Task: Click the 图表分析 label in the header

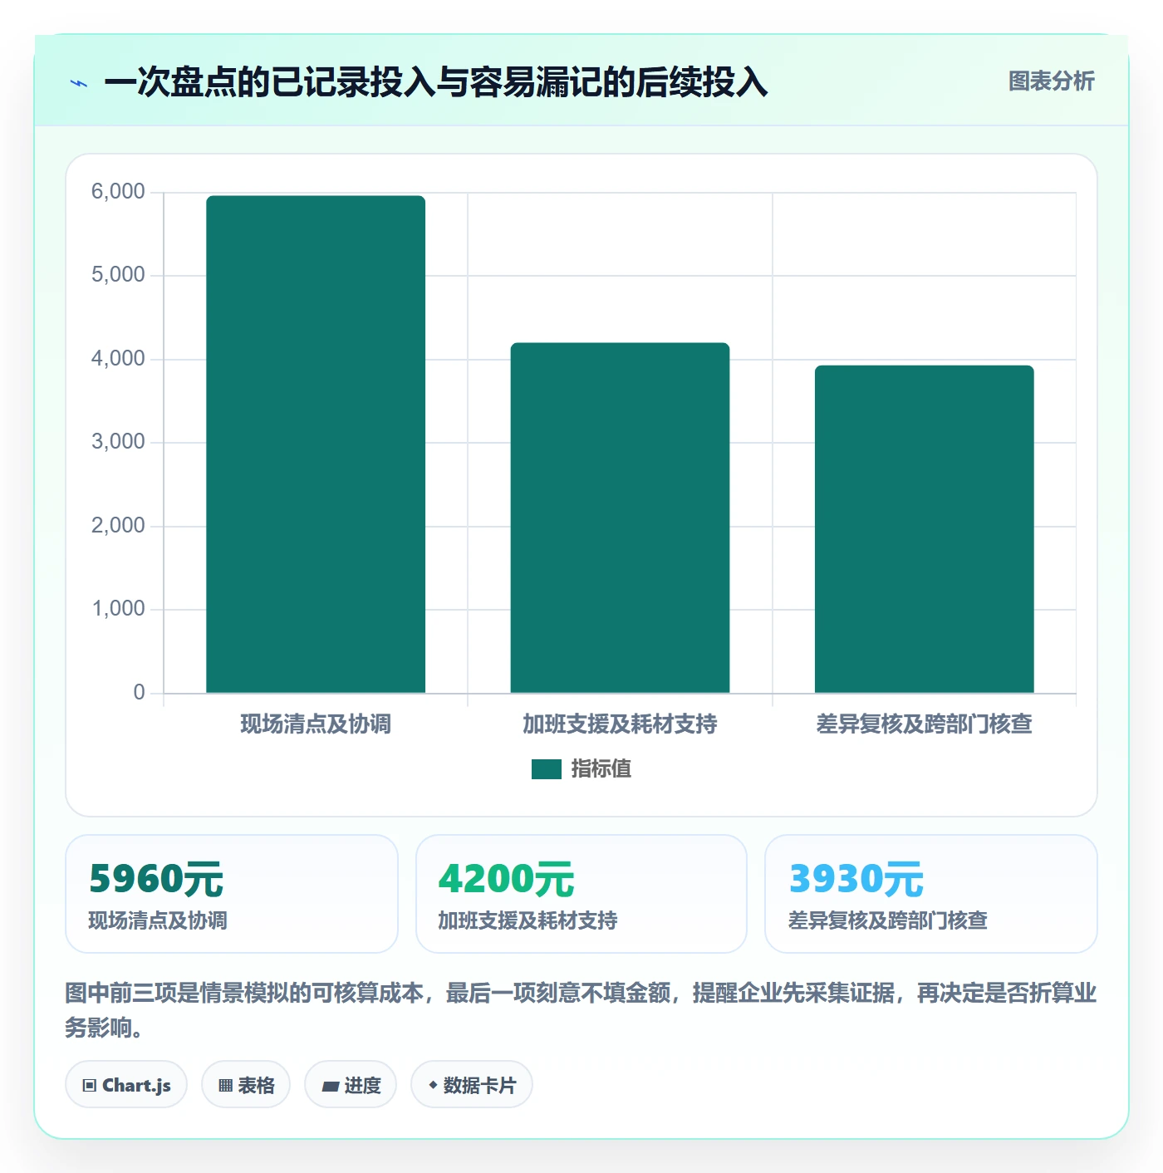Action: 1051,81
